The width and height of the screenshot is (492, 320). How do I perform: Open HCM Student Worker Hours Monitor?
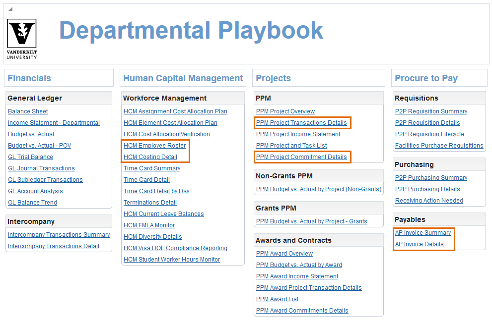172,260
